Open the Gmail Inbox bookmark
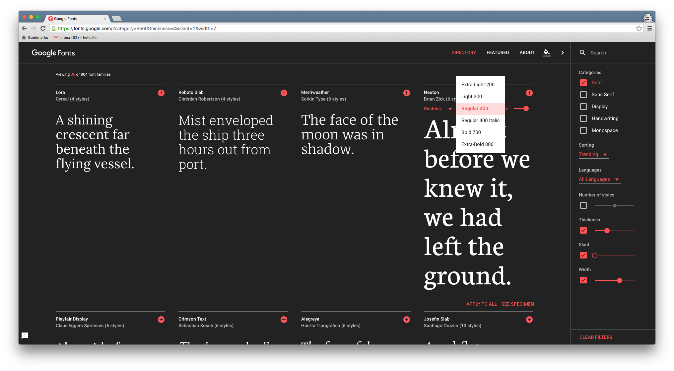Viewport: 674px width, 371px height. [76, 37]
